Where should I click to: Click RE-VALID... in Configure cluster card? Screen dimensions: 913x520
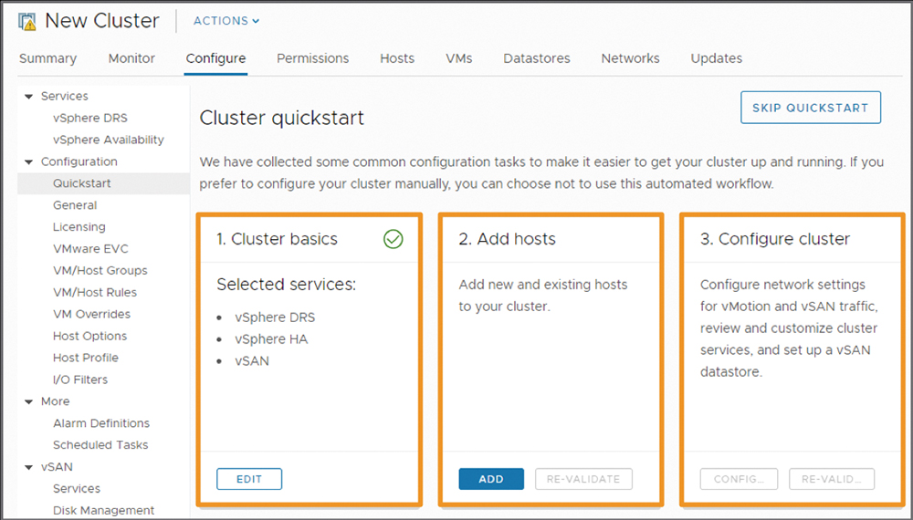[832, 479]
